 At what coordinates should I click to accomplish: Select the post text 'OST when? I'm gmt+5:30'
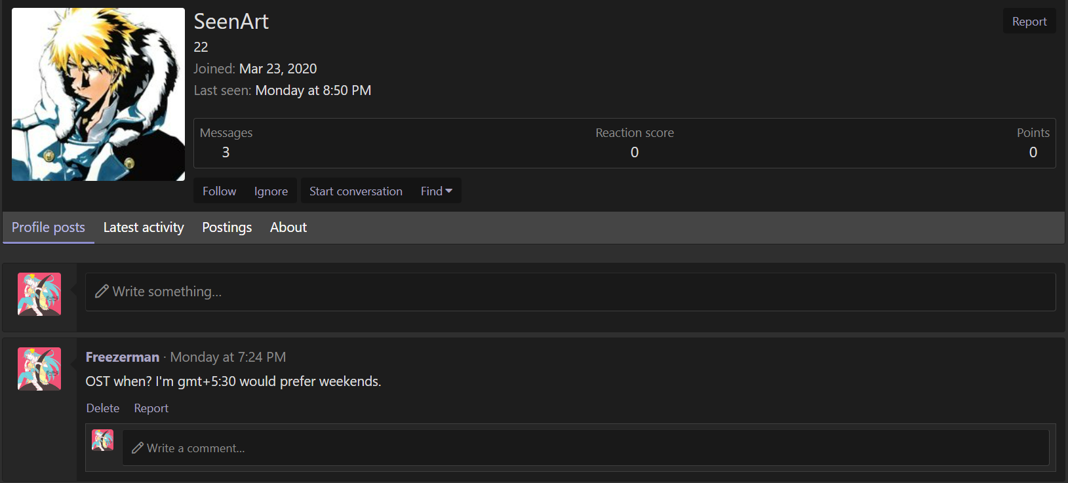[x=161, y=381]
